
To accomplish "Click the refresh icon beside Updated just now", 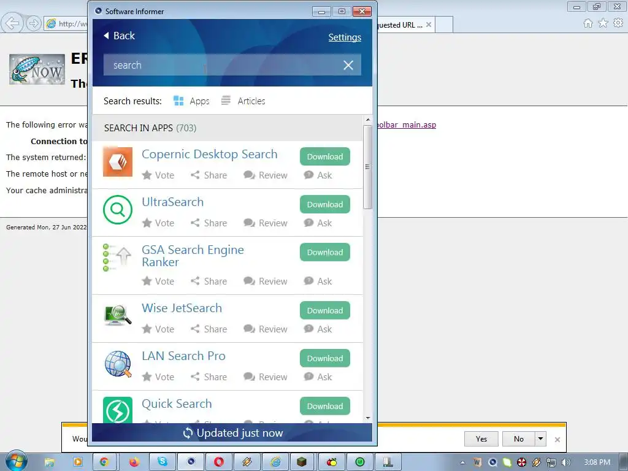I will point(188,433).
